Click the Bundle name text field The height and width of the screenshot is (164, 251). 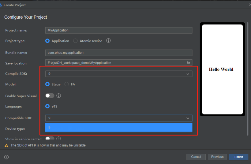(x=118, y=53)
